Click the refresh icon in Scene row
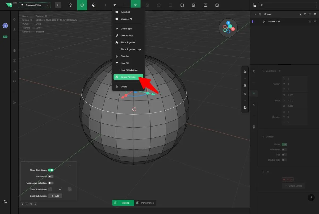The width and height of the screenshot is (319, 214). (x=305, y=14)
